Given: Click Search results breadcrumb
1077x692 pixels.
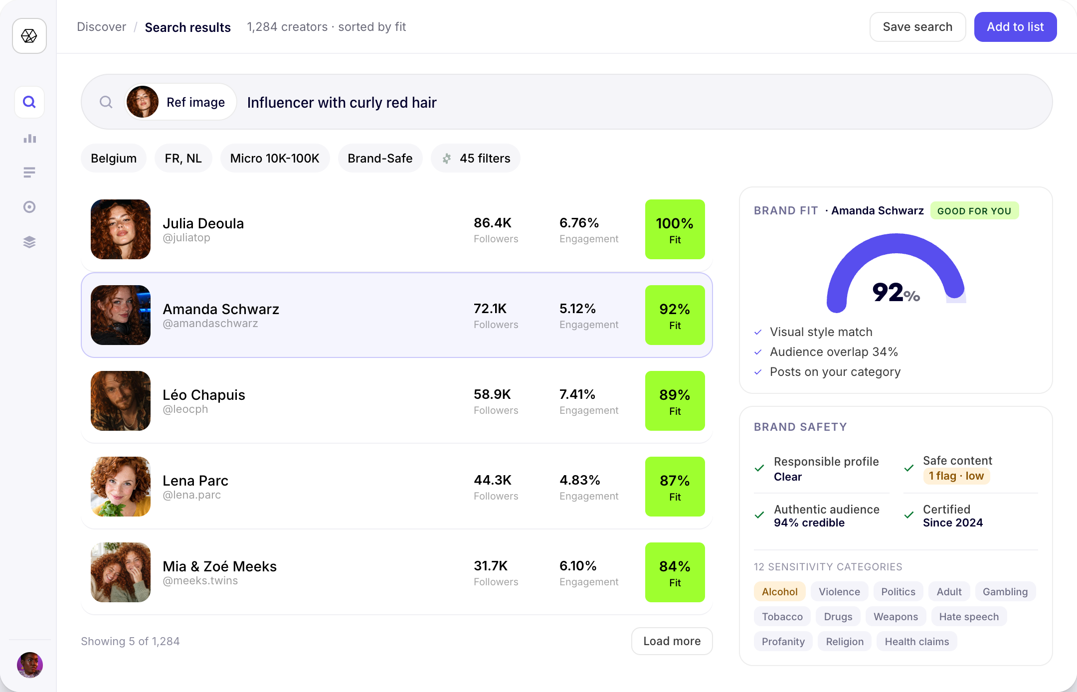Looking at the screenshot, I should [x=188, y=27].
